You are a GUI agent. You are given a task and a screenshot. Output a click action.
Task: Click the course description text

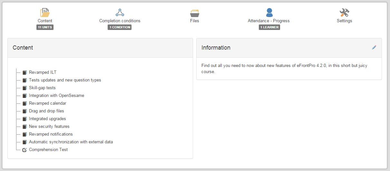284,69
